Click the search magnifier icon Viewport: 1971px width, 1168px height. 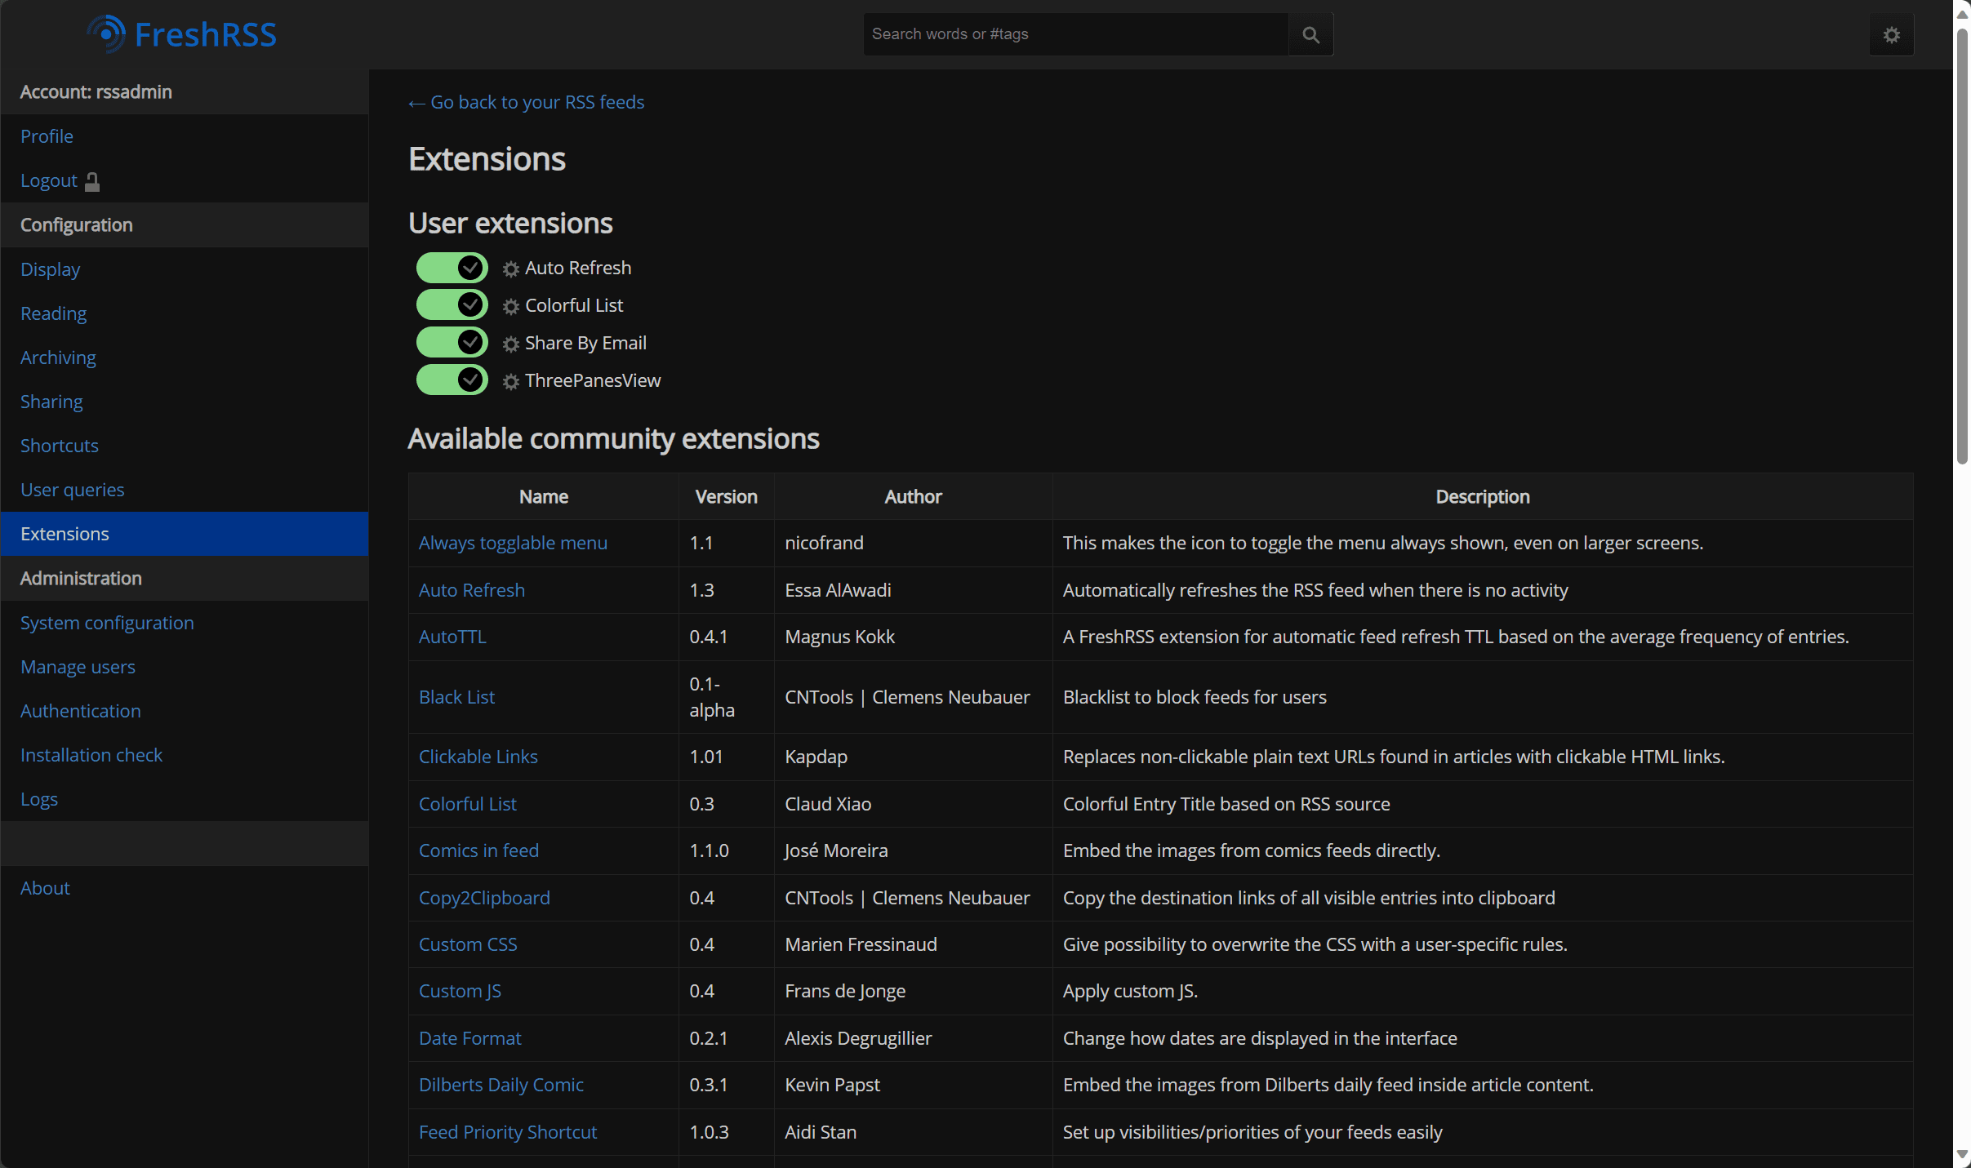1310,34
